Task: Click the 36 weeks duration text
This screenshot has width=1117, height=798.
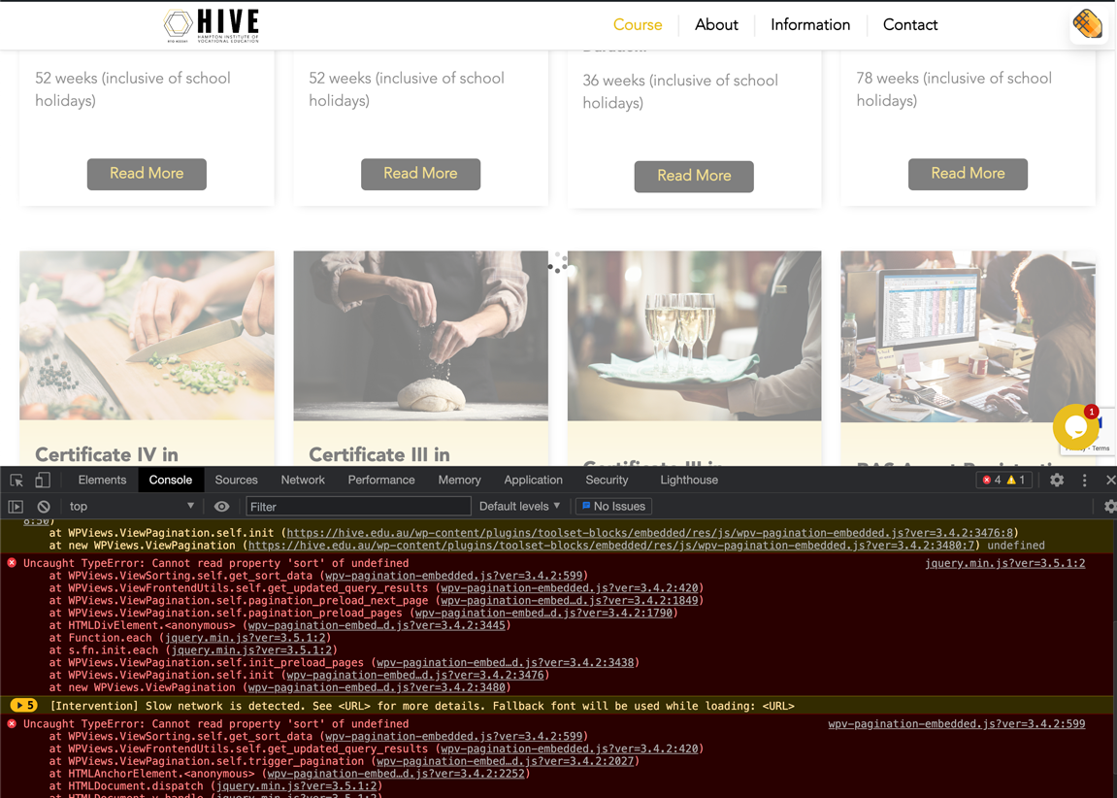Action: (680, 92)
